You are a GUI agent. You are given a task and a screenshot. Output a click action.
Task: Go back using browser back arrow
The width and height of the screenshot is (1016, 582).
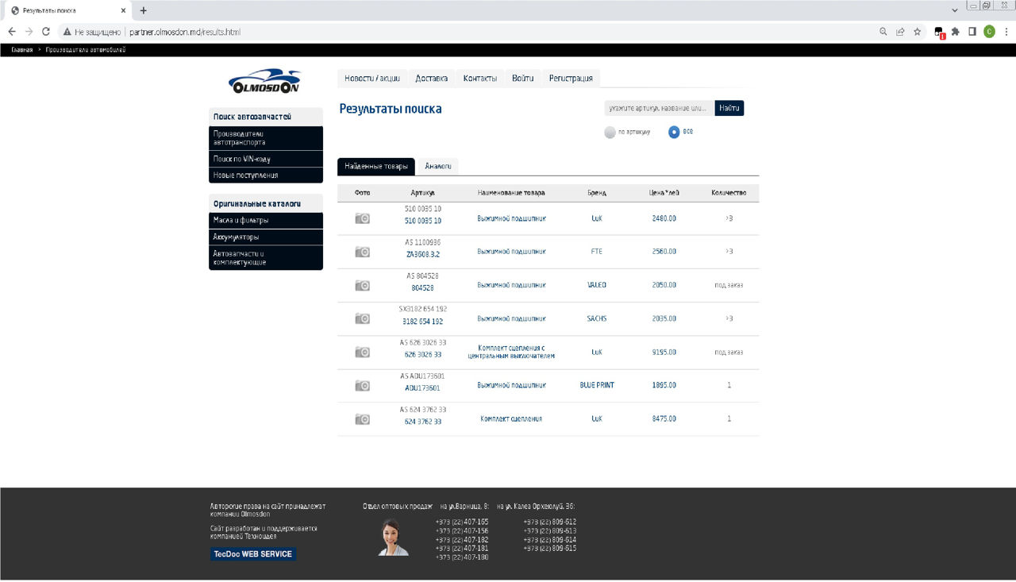coord(11,32)
